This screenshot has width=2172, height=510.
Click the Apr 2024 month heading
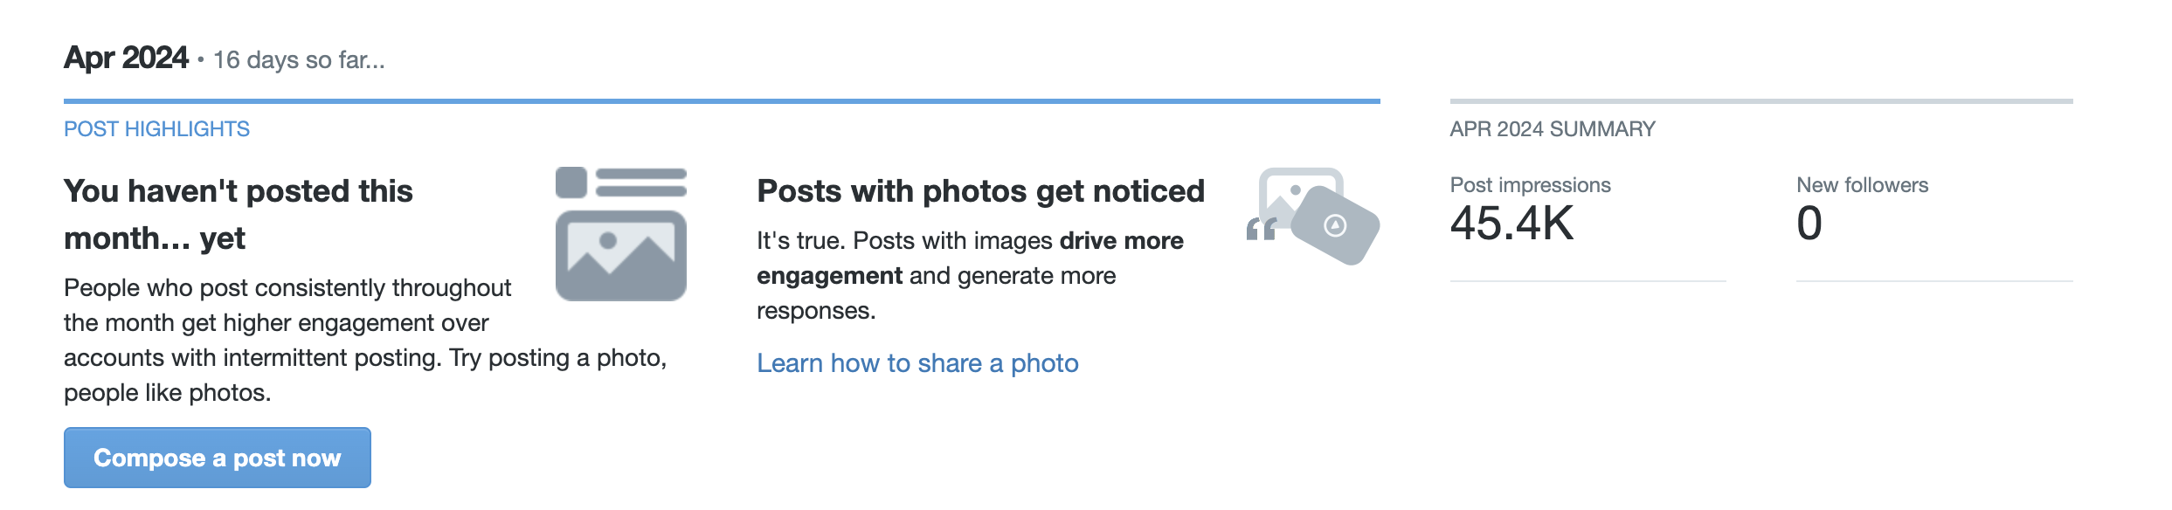(126, 58)
